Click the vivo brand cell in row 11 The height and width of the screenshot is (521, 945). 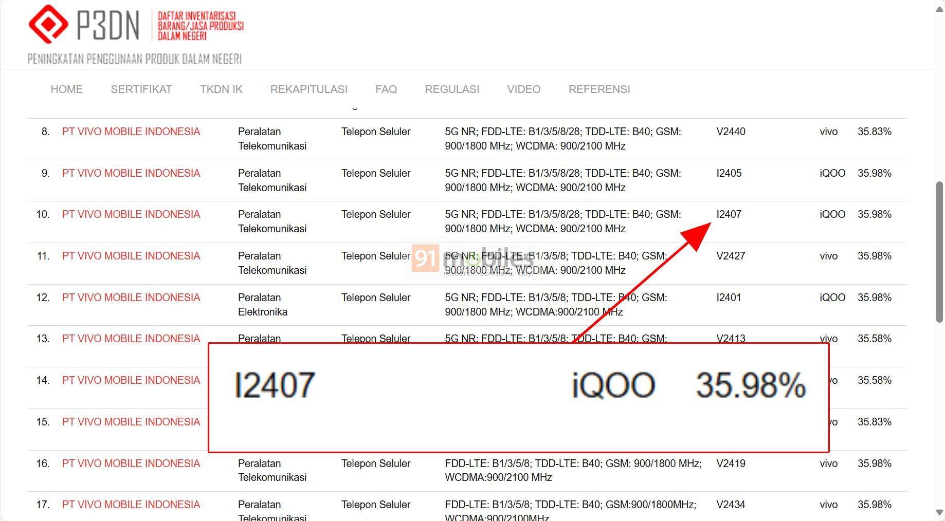[829, 256]
